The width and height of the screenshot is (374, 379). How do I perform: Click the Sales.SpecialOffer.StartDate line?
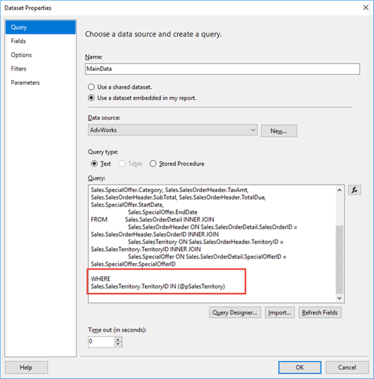point(127,205)
